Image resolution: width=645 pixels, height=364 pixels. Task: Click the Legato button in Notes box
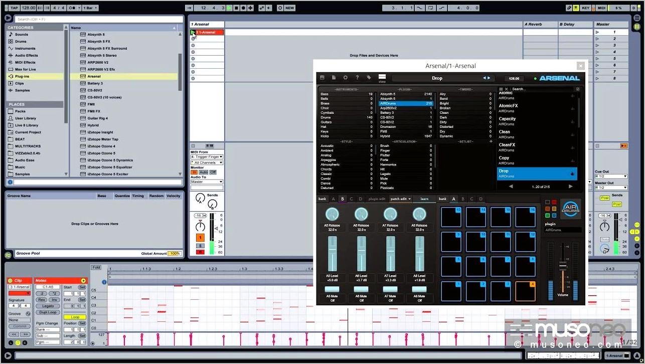(x=48, y=306)
